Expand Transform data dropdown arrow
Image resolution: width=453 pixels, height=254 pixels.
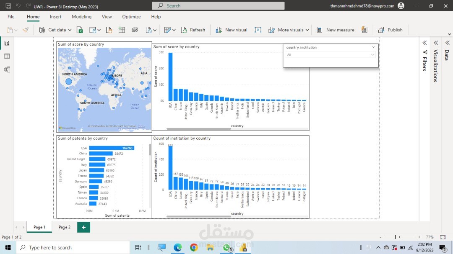174,30
